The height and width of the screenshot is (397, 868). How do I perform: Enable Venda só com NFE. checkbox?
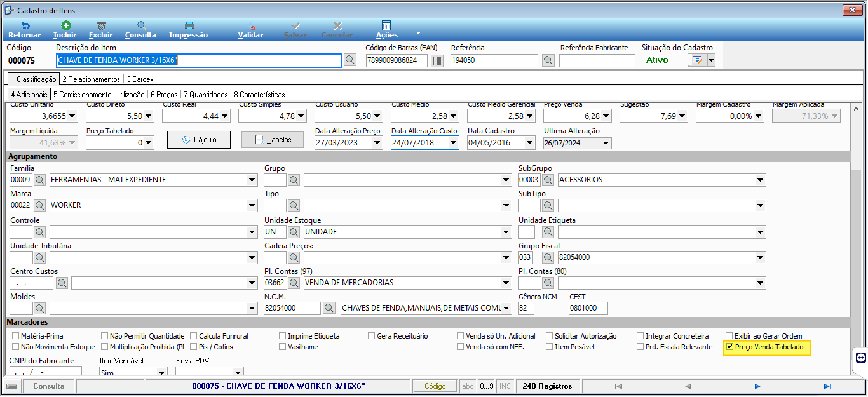click(461, 347)
